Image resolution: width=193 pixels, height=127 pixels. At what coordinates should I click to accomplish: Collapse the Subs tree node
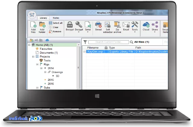click(x=37, y=88)
